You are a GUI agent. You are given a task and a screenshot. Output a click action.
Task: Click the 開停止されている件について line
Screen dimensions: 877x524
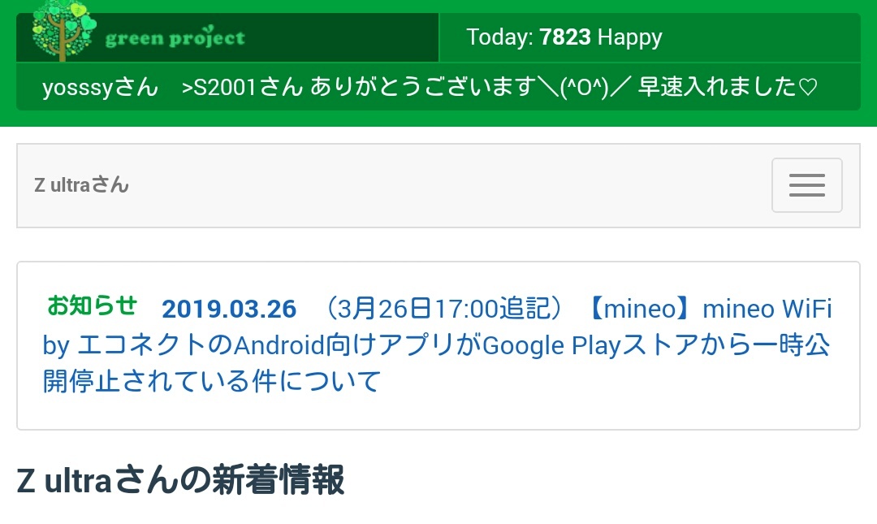[212, 381]
